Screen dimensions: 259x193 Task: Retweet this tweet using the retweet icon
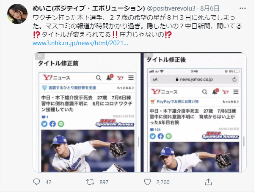pos(90,182)
